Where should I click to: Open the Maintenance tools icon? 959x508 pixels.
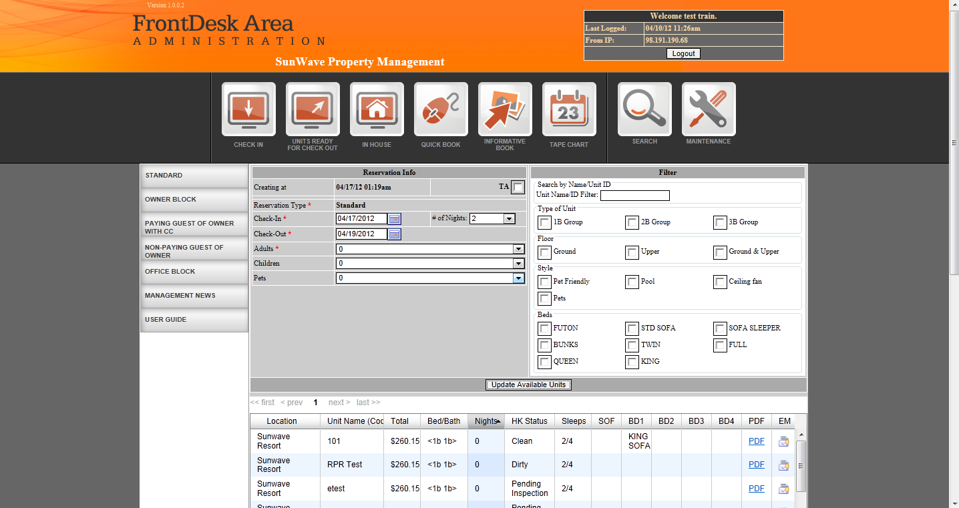709,109
